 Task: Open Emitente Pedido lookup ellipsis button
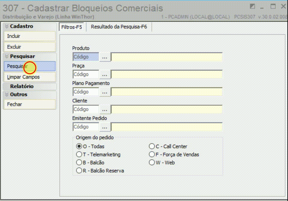105,127
